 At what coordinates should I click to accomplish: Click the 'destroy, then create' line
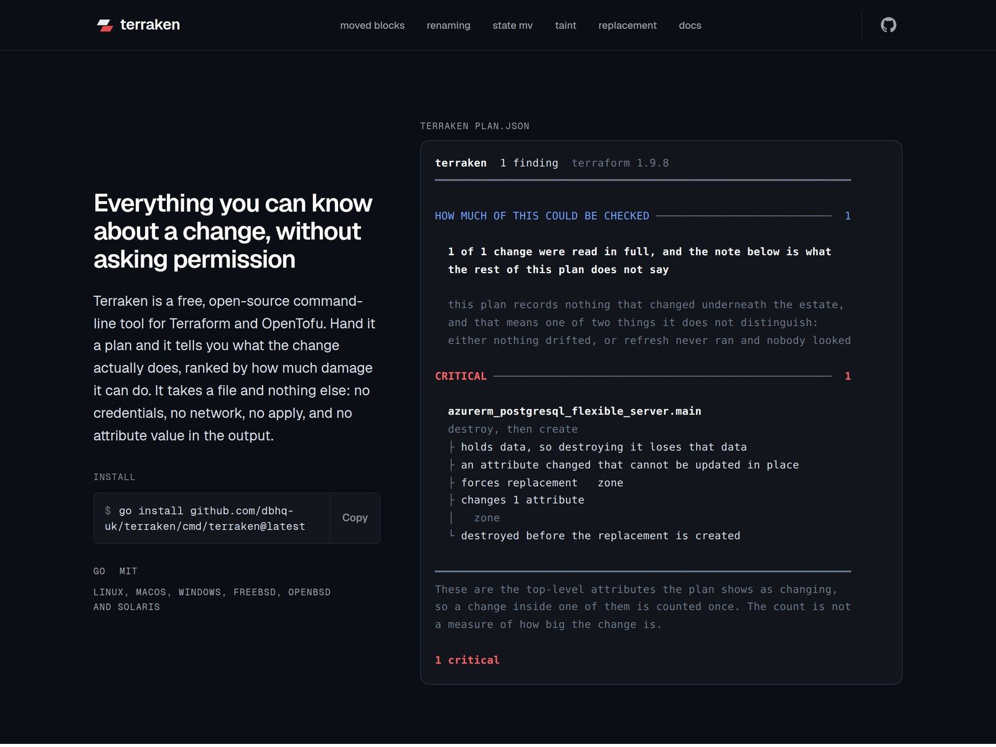[x=513, y=429]
